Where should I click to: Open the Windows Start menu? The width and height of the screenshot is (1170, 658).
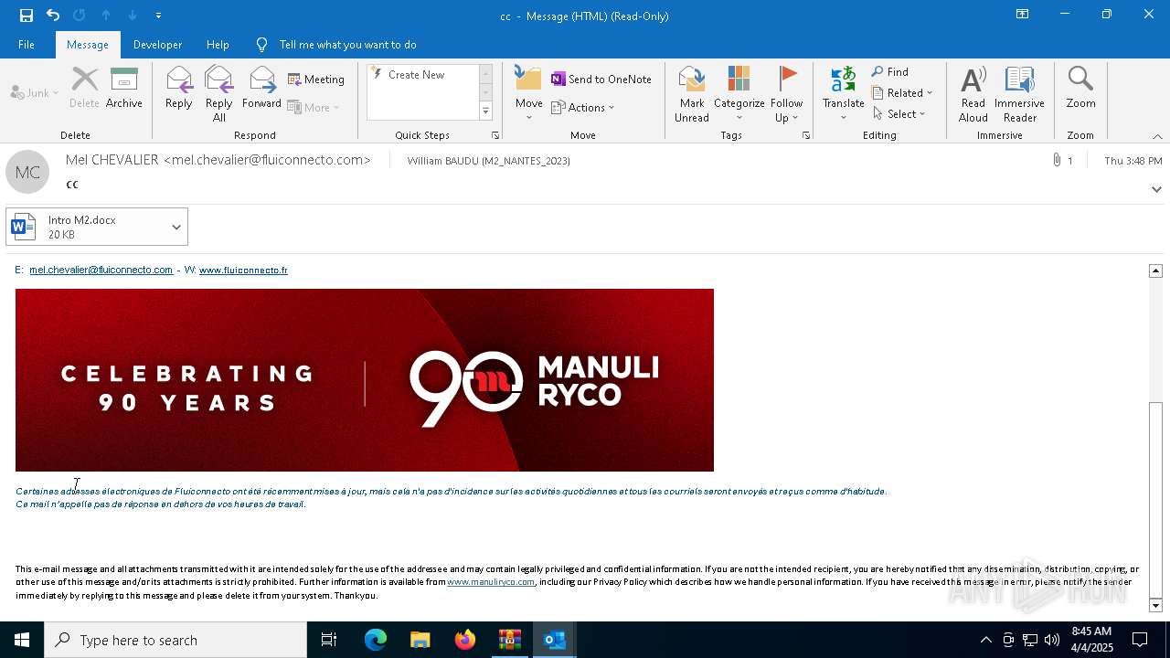(22, 640)
